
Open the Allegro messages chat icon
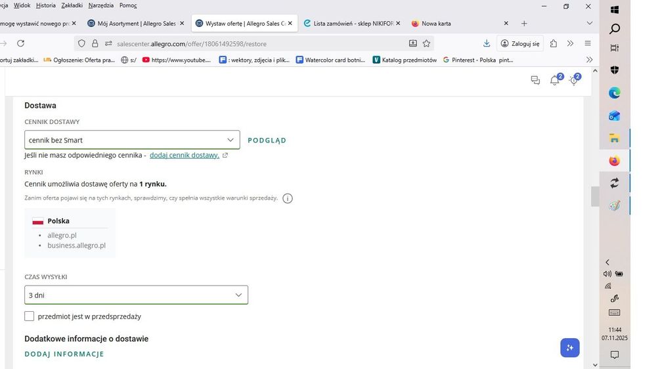coord(535,80)
